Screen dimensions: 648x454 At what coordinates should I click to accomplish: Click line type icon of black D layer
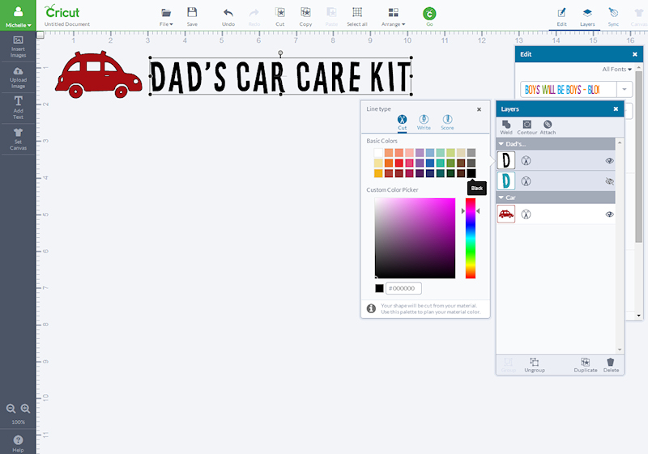(526, 160)
